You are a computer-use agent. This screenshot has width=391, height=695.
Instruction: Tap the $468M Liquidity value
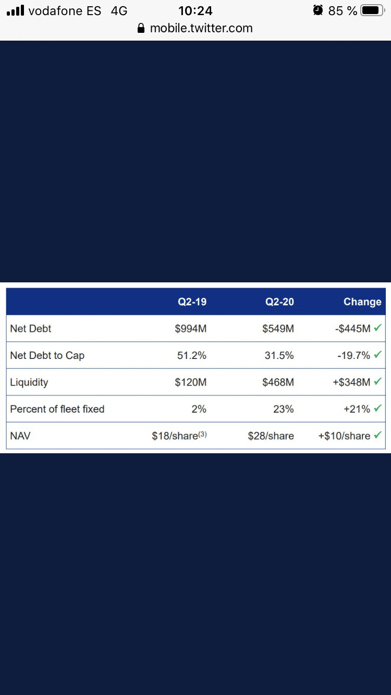tap(278, 382)
